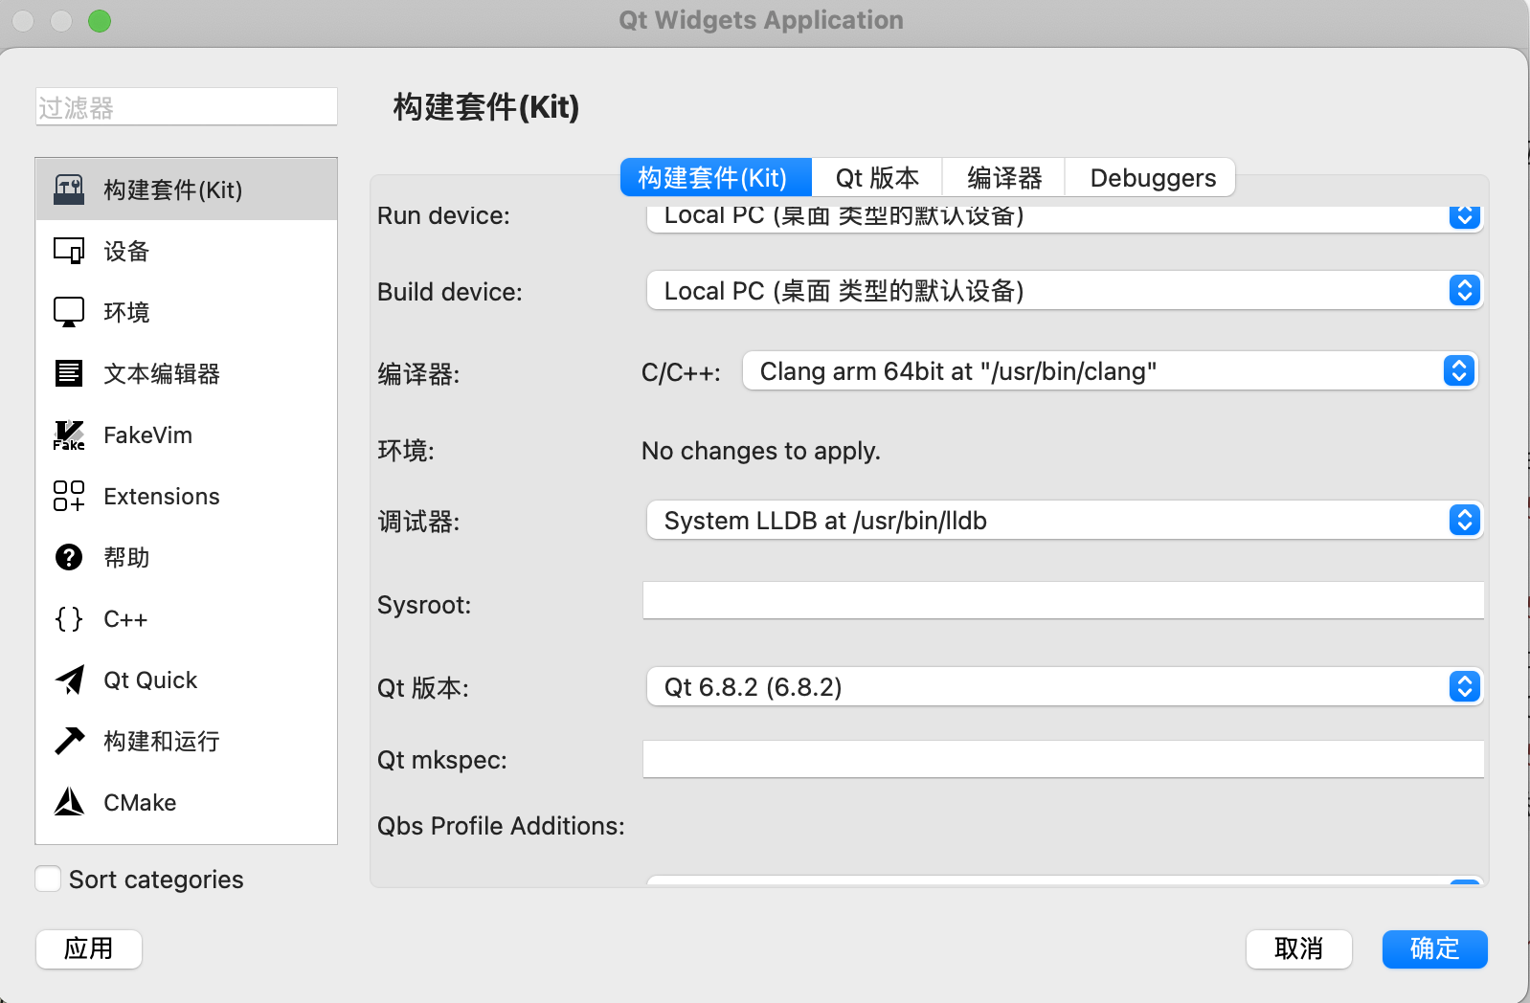Switch to the Qt 版本 tab

point(876,178)
